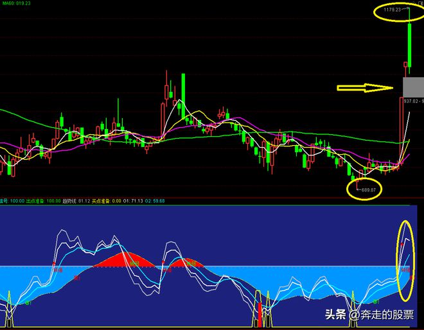424x330 pixels.
Task: Click the gray gap box on the price chart
Action: tap(412, 86)
